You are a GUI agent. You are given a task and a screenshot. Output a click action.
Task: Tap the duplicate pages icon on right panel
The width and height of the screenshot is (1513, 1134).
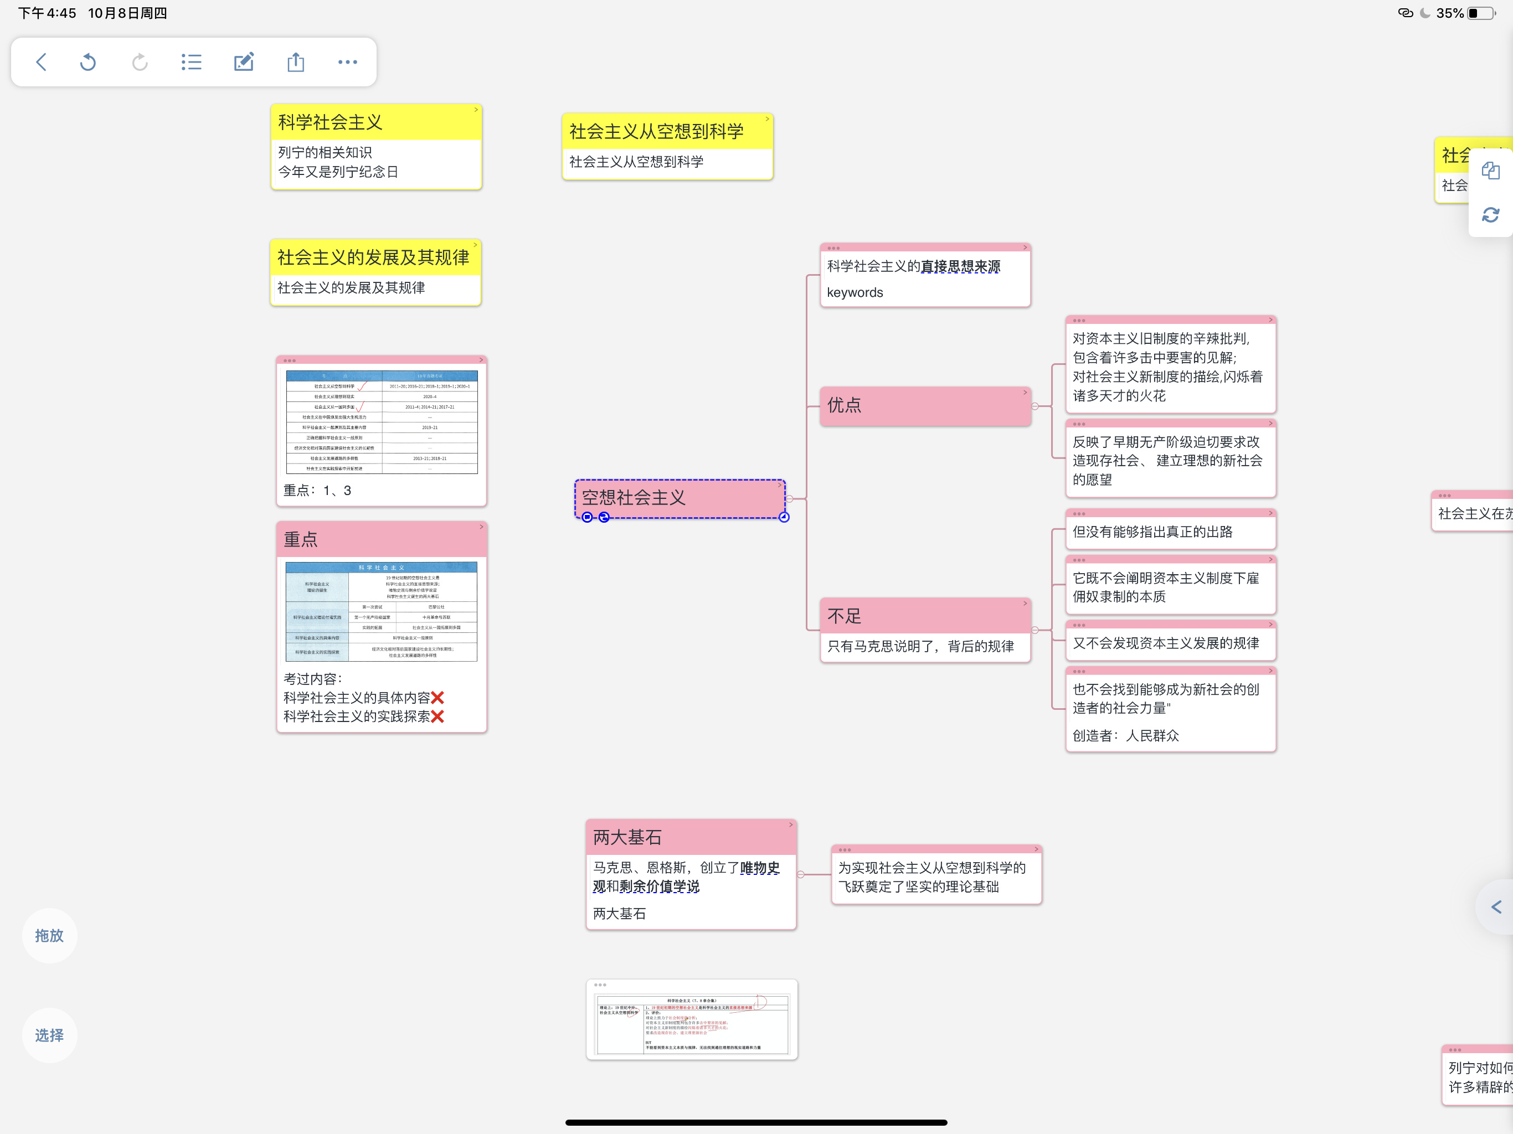(x=1490, y=171)
